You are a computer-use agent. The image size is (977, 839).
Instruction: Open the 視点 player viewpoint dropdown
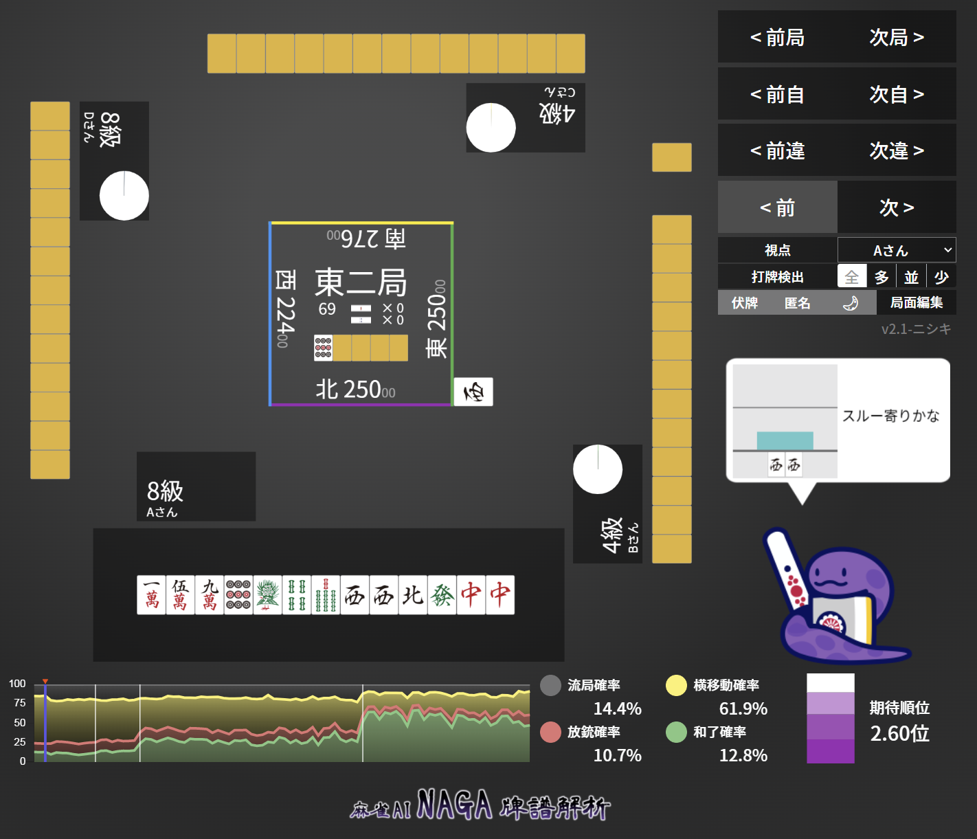[x=897, y=250]
